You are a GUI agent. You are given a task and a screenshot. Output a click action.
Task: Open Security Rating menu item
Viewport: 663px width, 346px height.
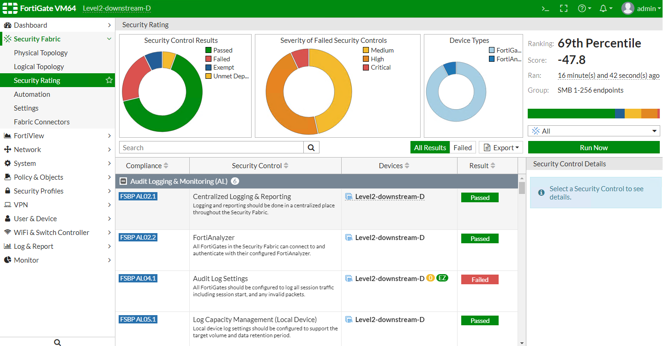(x=57, y=80)
